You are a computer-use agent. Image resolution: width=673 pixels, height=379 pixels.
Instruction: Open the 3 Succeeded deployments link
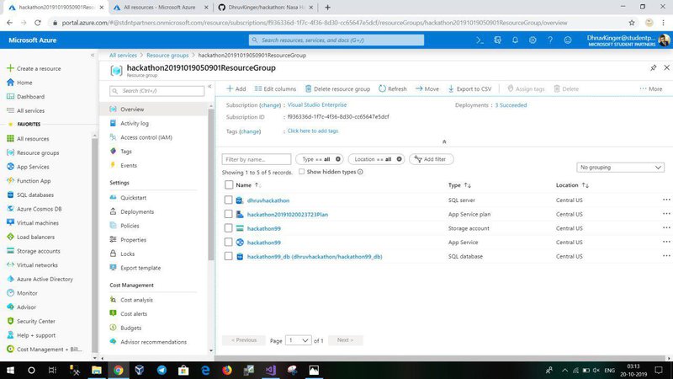coord(511,105)
